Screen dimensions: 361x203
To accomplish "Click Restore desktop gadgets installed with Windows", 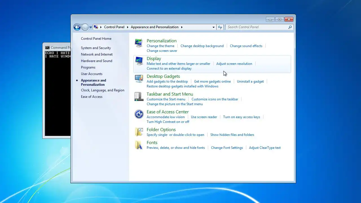I will [182, 86].
